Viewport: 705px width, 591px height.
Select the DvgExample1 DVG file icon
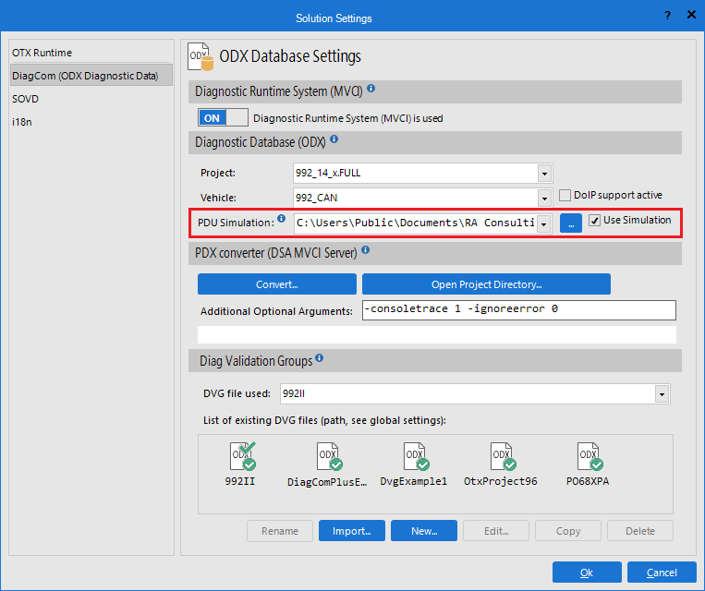click(x=413, y=457)
